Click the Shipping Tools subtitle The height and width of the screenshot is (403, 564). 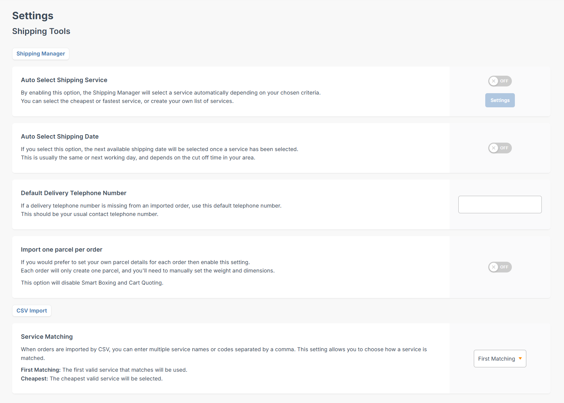(41, 31)
